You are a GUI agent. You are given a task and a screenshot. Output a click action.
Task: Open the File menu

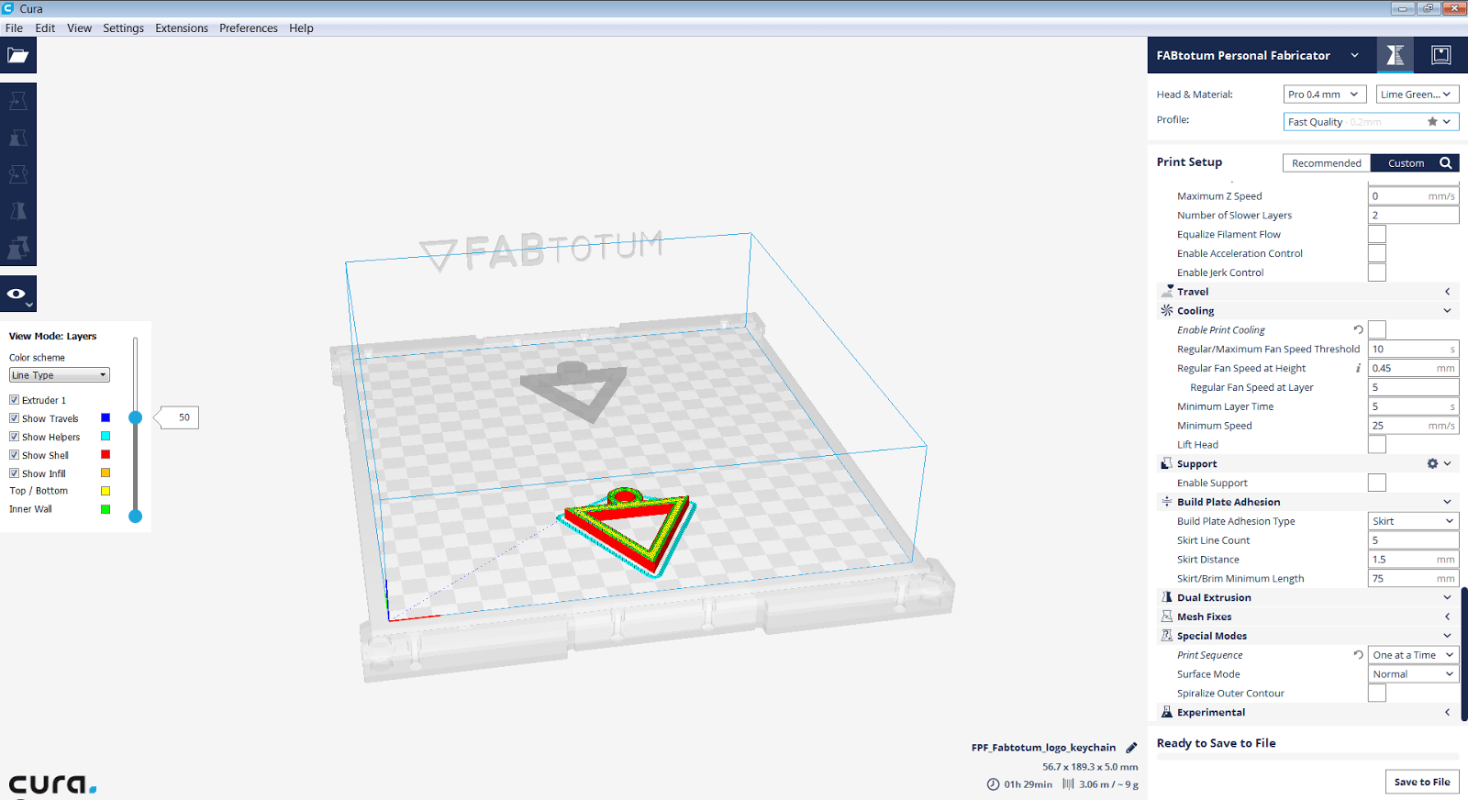click(x=14, y=28)
